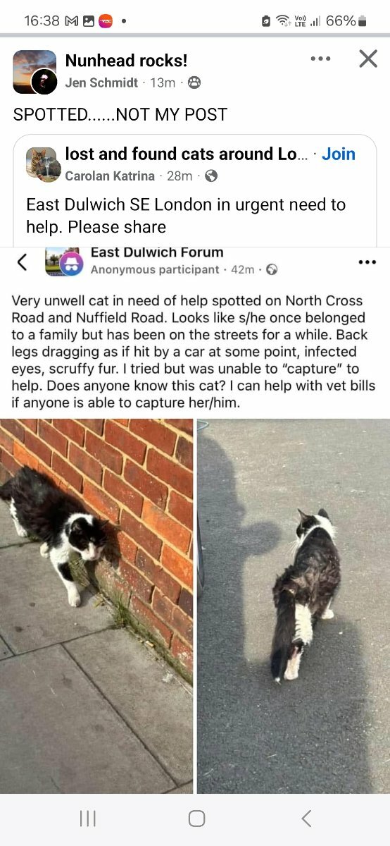Close the post with the X icon
Image resolution: width=390 pixels, height=846 pixels.
tap(368, 59)
